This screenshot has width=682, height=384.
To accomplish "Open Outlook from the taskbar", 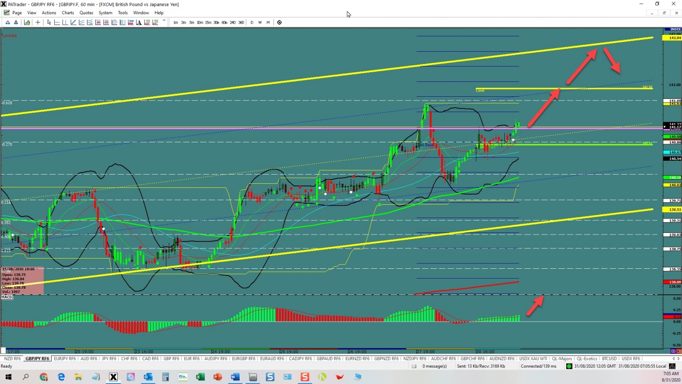I will [148, 377].
